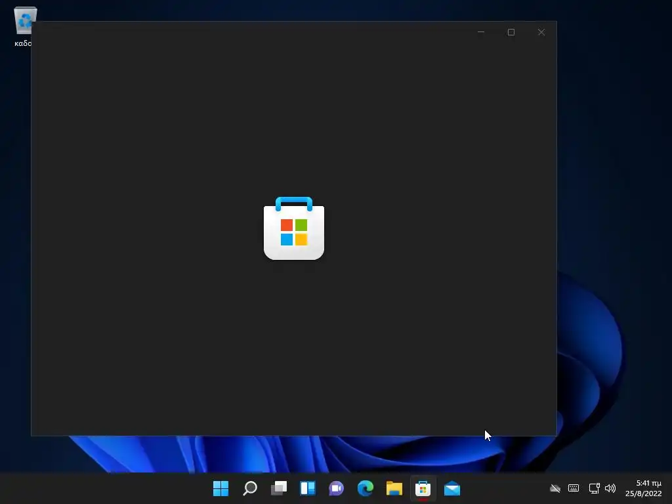The image size is (672, 504).
Task: Open File Explorer from taskbar
Action: click(394, 488)
